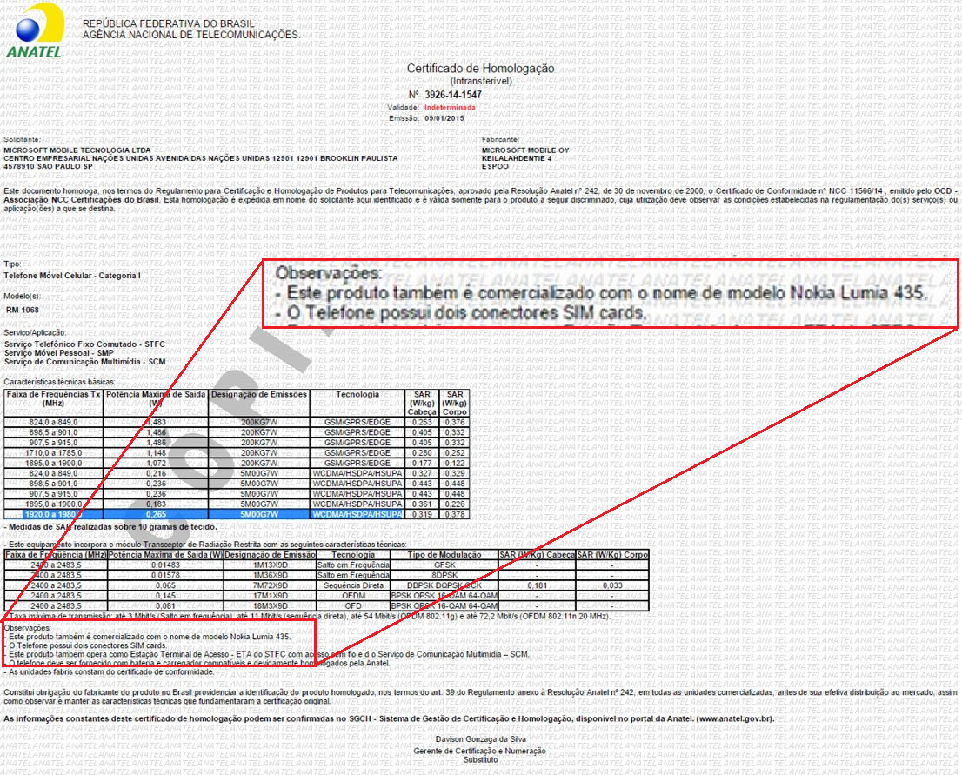Click the emission designation '17M1X9D'
This screenshot has width=962, height=775.
pyautogui.click(x=270, y=596)
